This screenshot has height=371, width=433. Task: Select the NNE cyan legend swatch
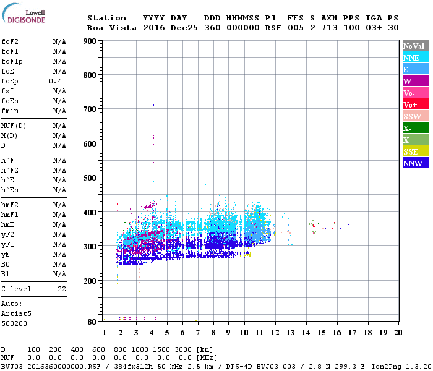tap(416, 58)
